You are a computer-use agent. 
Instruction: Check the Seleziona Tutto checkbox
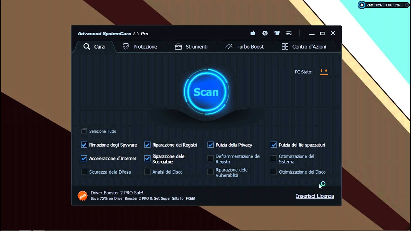coord(84,131)
